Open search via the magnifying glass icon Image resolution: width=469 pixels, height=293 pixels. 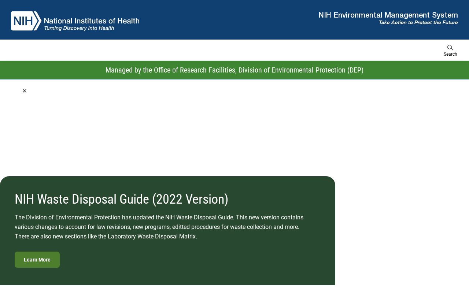coord(450,48)
